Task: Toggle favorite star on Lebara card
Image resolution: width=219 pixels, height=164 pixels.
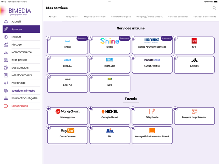Action: (x=48, y=57)
